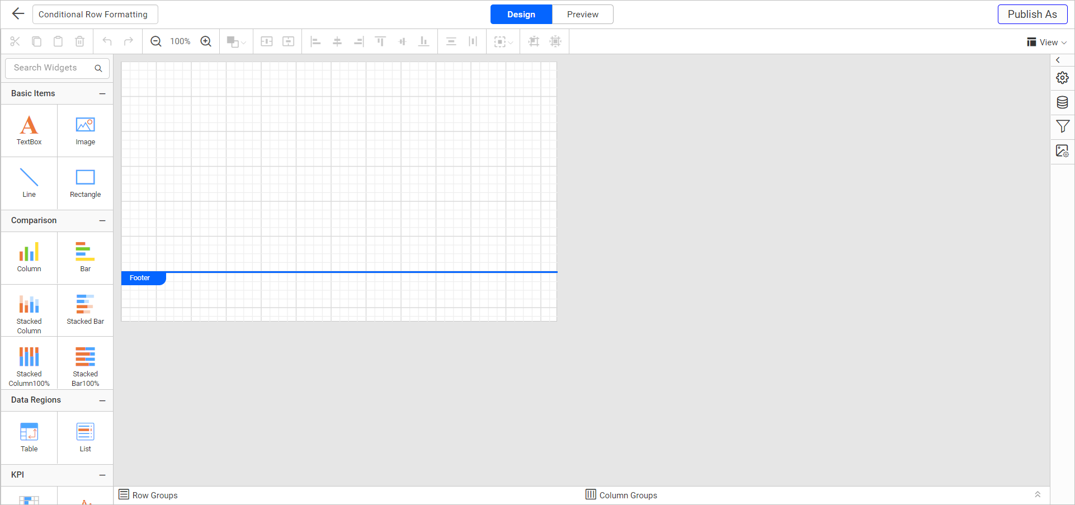This screenshot has width=1075, height=505.
Task: Click the Copy icon in toolbar
Action: point(36,41)
